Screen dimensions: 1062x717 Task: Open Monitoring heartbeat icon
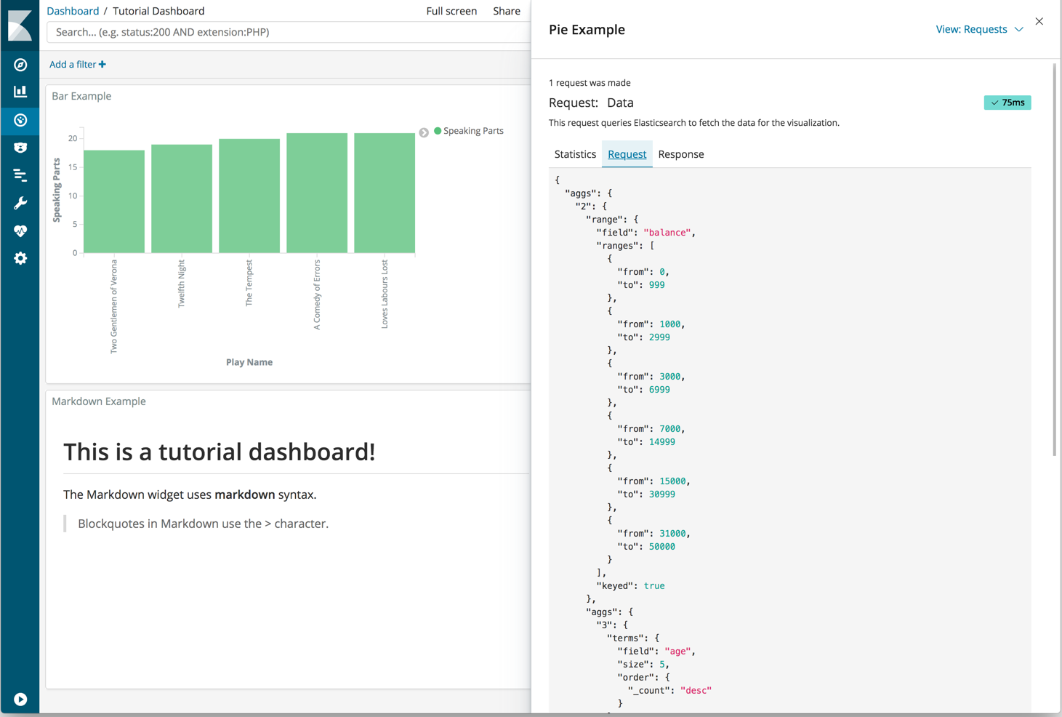point(20,231)
